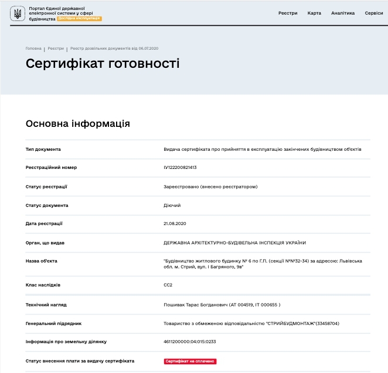Click 'Інформація про земельну ділянку' row label
This screenshot has height=373, width=388.
[66, 341]
